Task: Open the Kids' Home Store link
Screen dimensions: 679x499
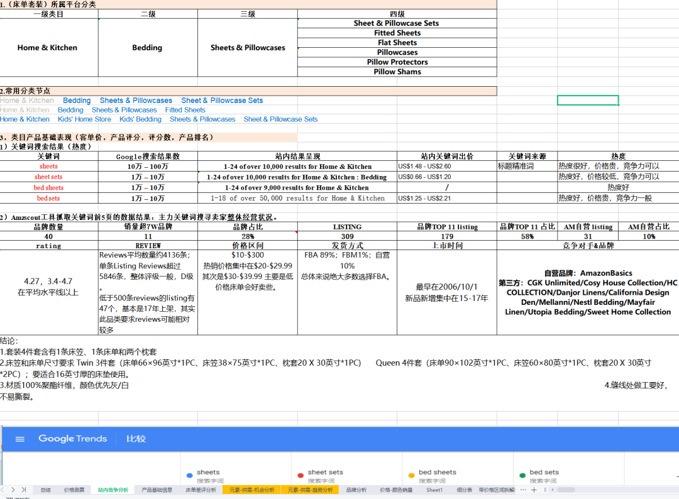Action: (84, 119)
